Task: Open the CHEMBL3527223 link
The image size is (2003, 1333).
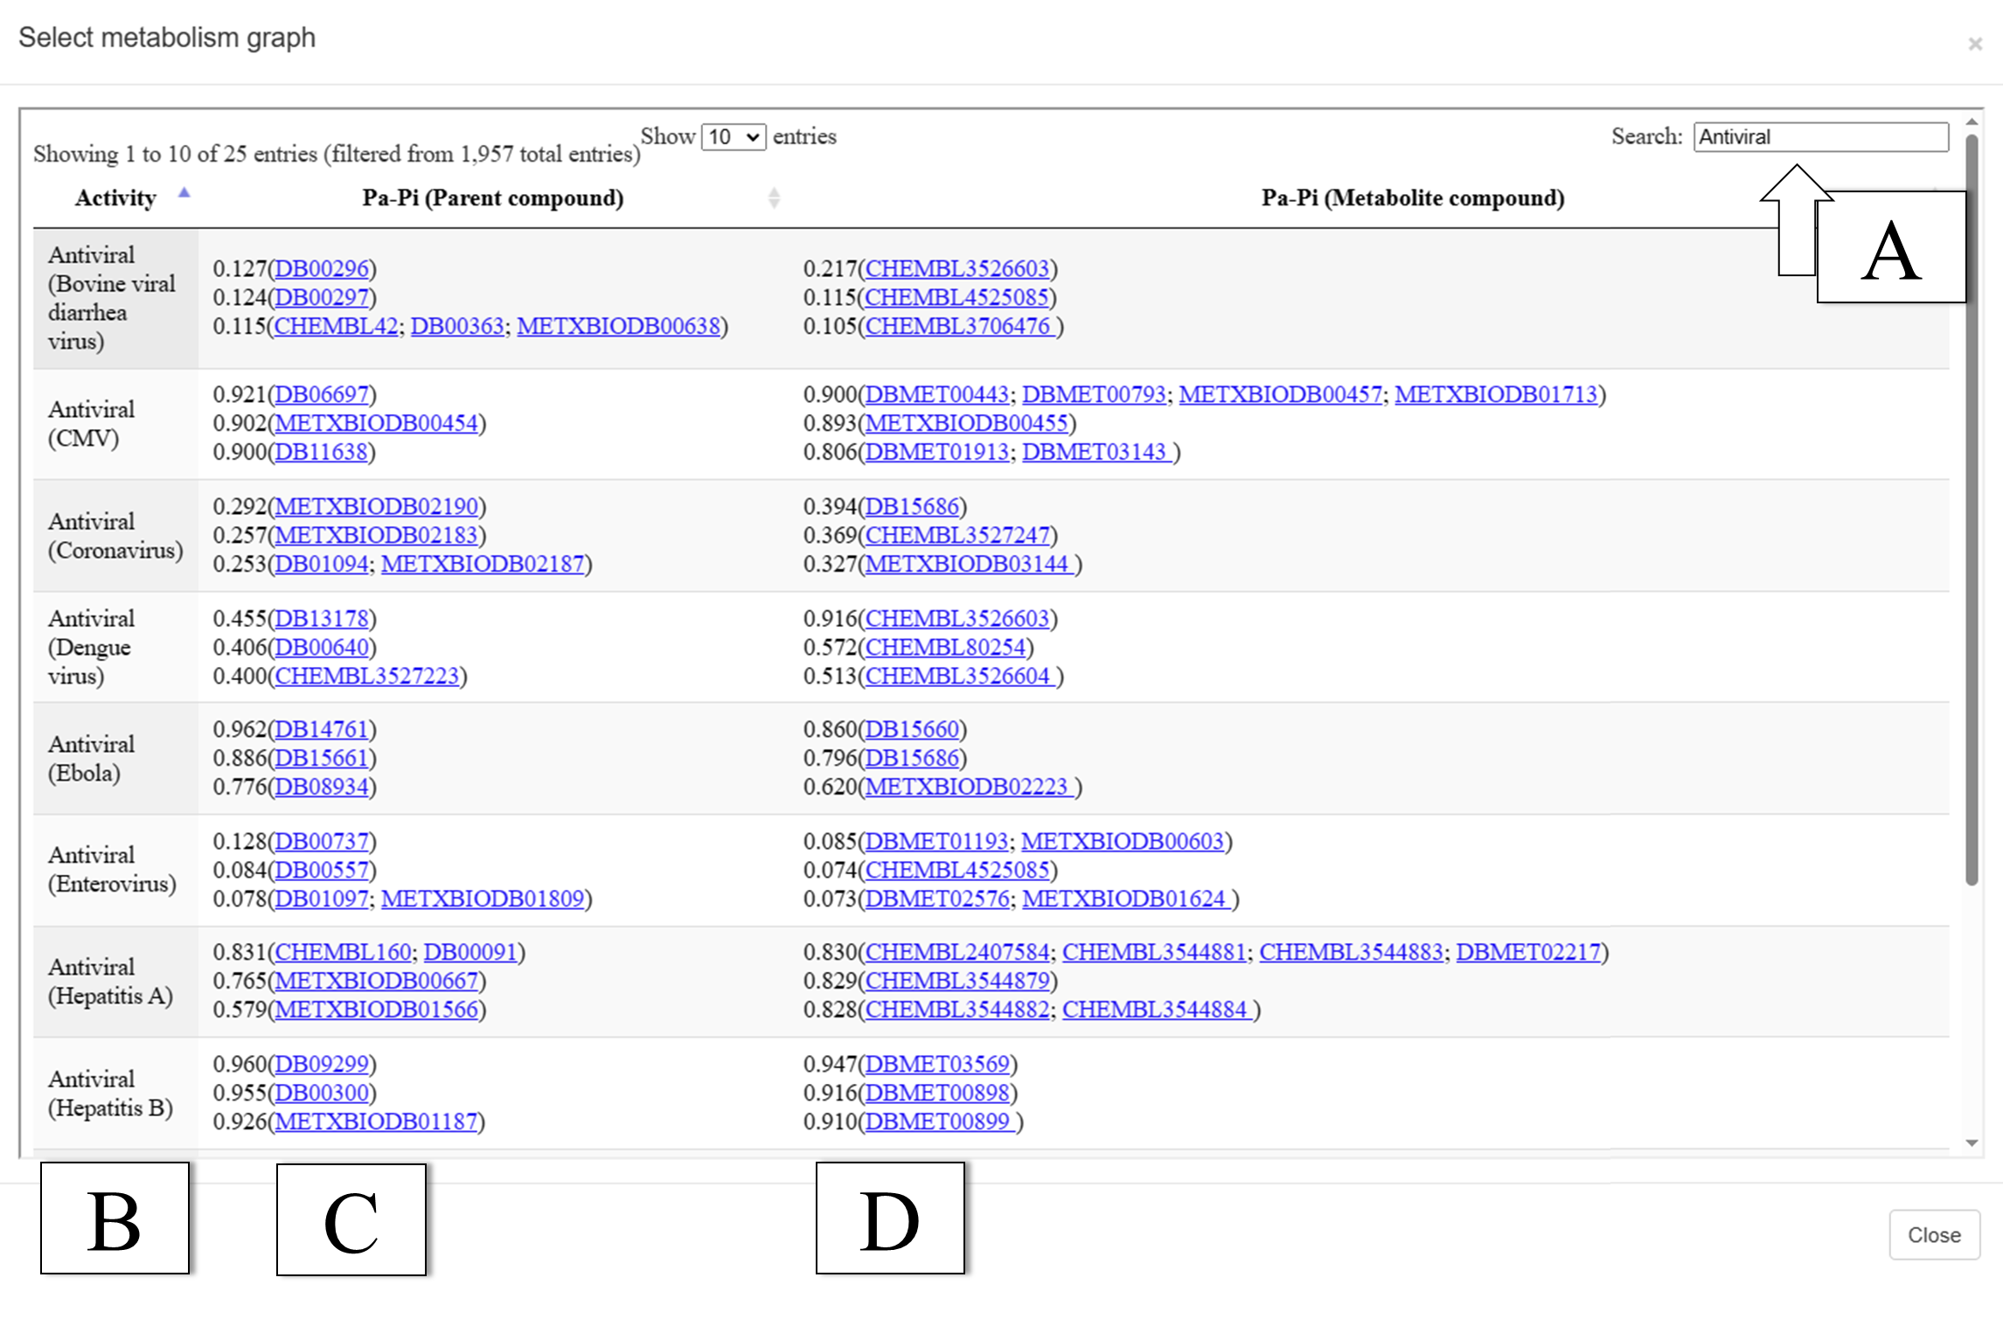Action: click(x=367, y=676)
